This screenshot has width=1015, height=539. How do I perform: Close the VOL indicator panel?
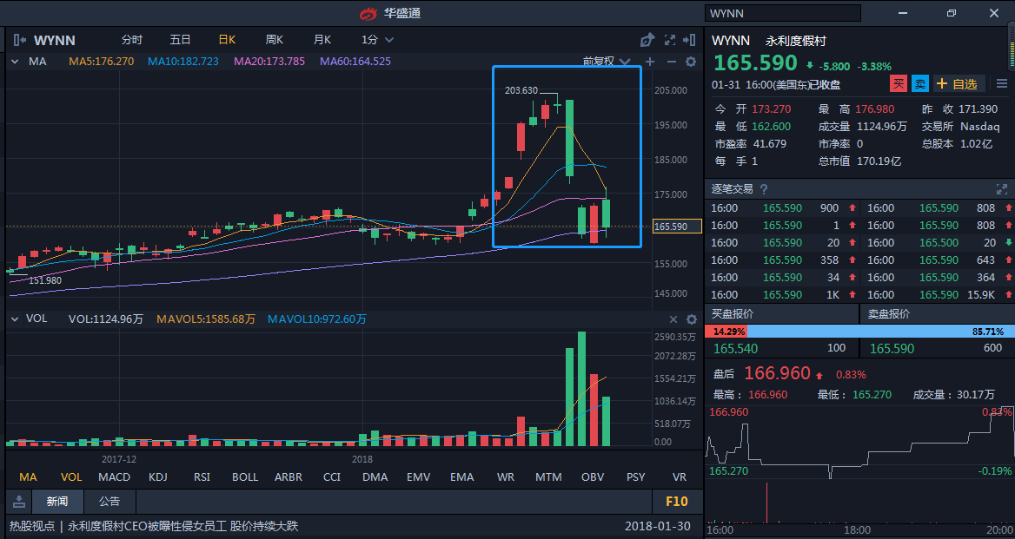(x=673, y=319)
